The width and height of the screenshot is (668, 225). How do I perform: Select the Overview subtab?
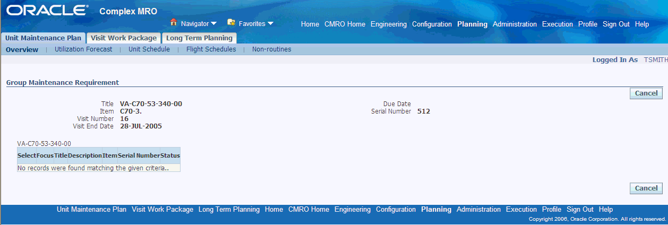tap(22, 49)
